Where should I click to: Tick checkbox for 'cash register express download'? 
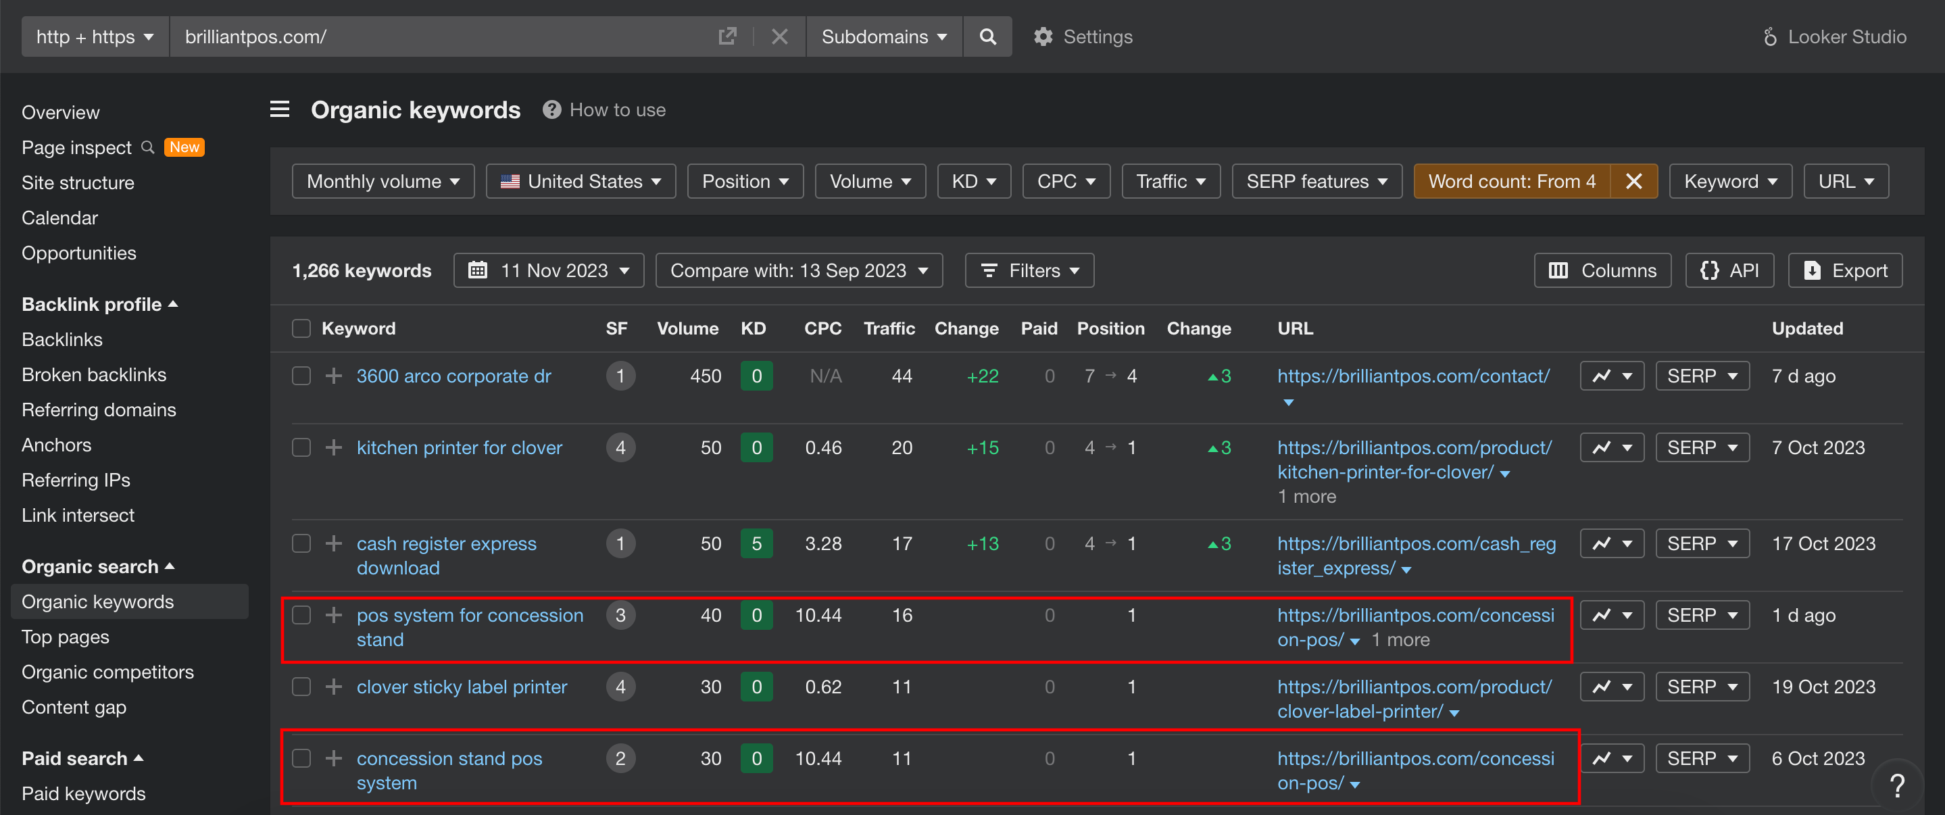(x=301, y=543)
